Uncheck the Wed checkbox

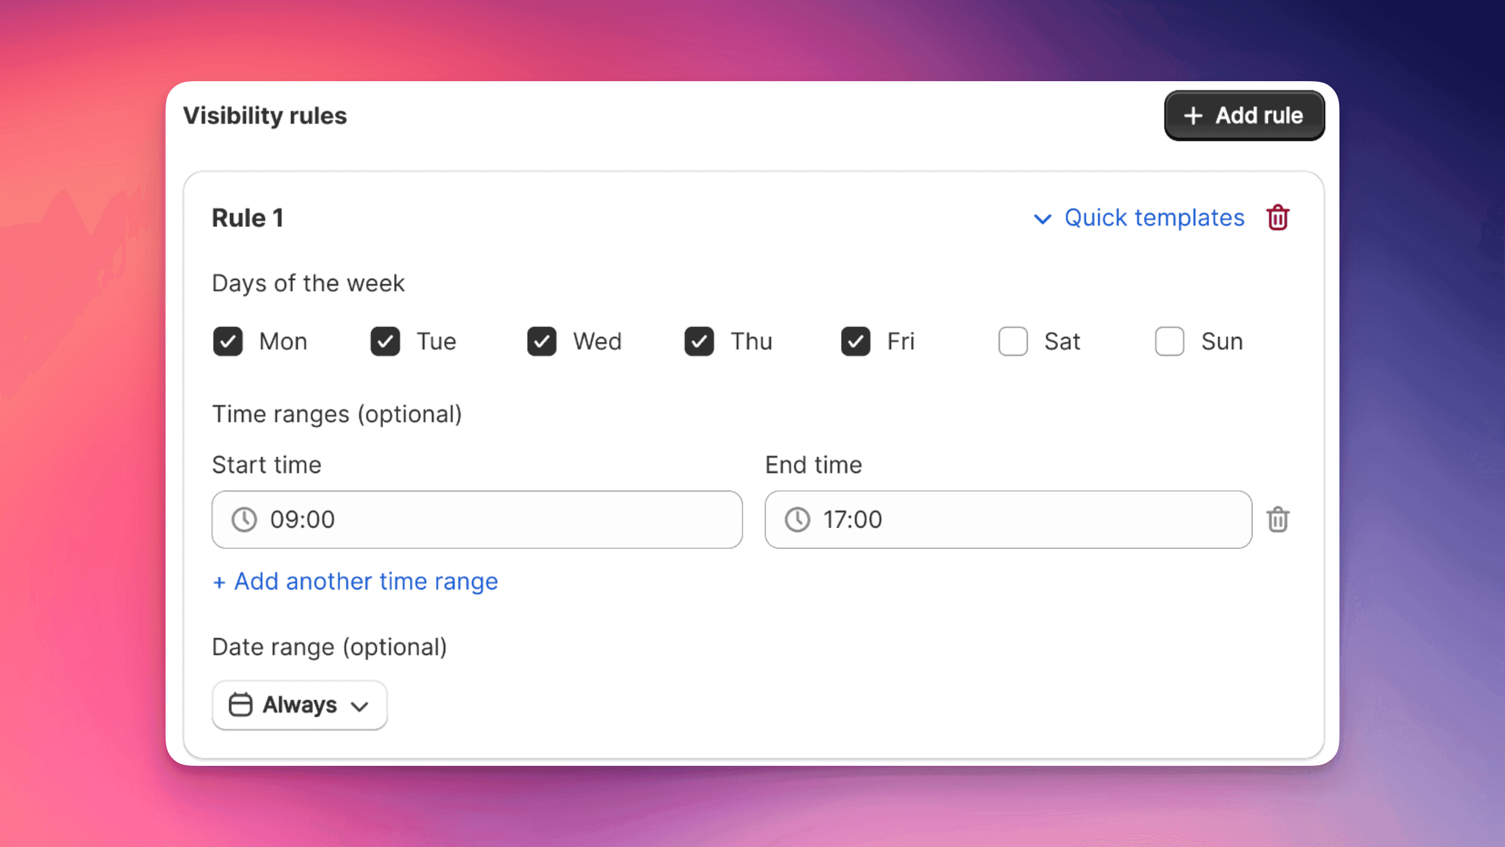tap(542, 342)
